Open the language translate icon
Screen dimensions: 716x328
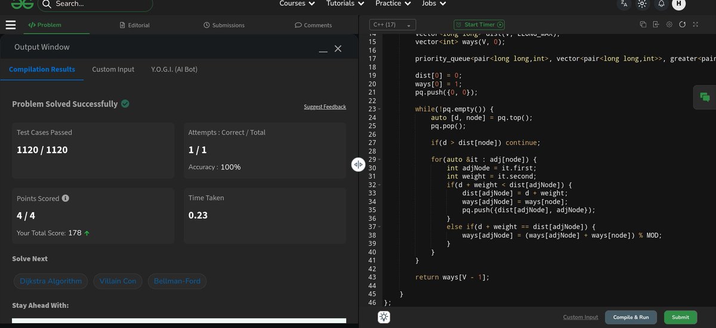pyautogui.click(x=624, y=4)
